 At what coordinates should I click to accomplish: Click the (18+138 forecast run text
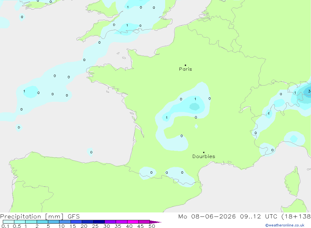pyautogui.click(x=296, y=216)
